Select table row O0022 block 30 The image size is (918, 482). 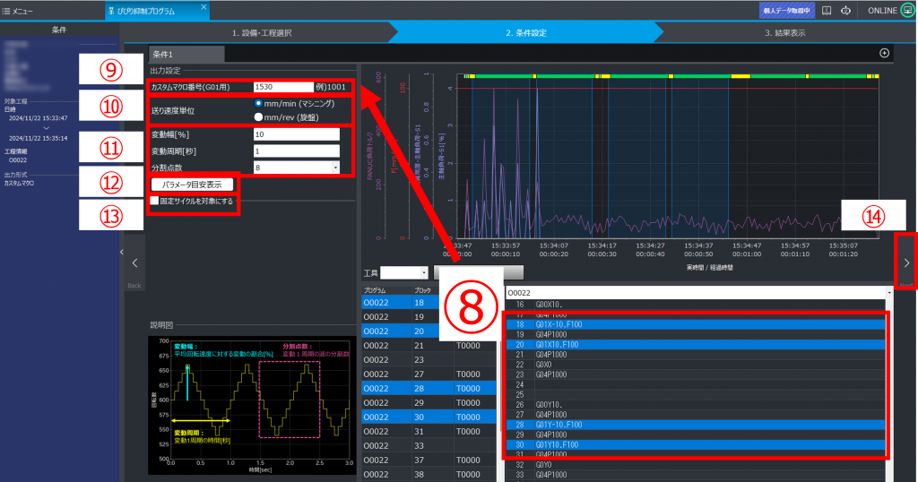[x=429, y=417]
